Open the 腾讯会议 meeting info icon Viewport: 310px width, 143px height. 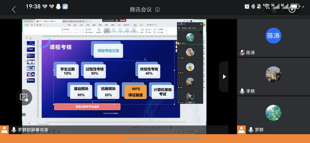[158, 9]
